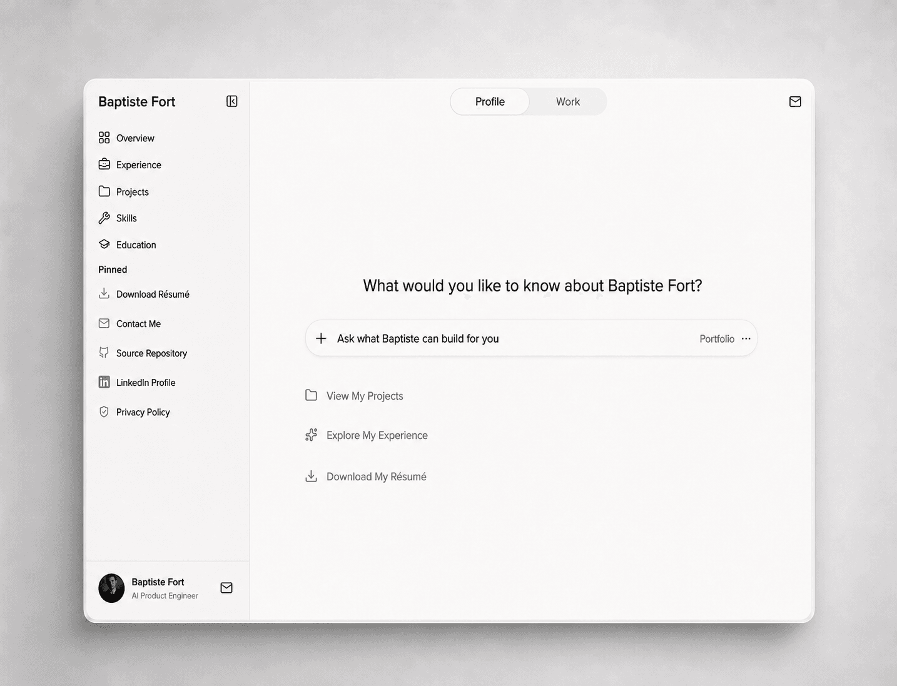The image size is (897, 686).
Task: Select the Profile tab
Action: coord(490,101)
